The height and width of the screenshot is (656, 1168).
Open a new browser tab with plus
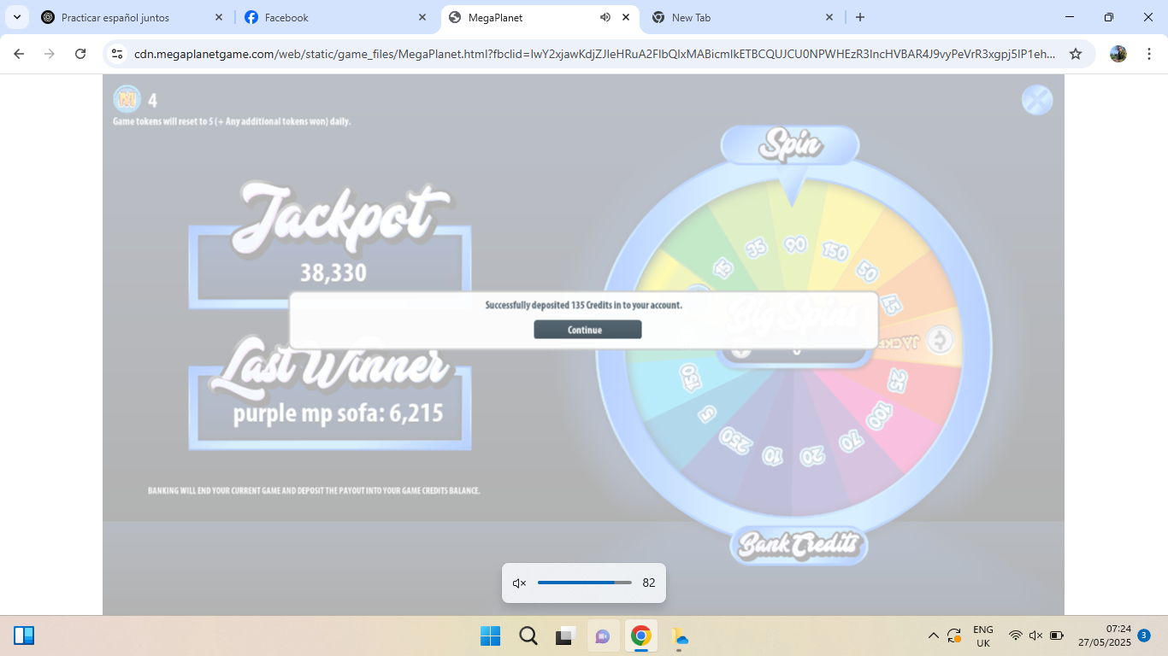(x=860, y=17)
